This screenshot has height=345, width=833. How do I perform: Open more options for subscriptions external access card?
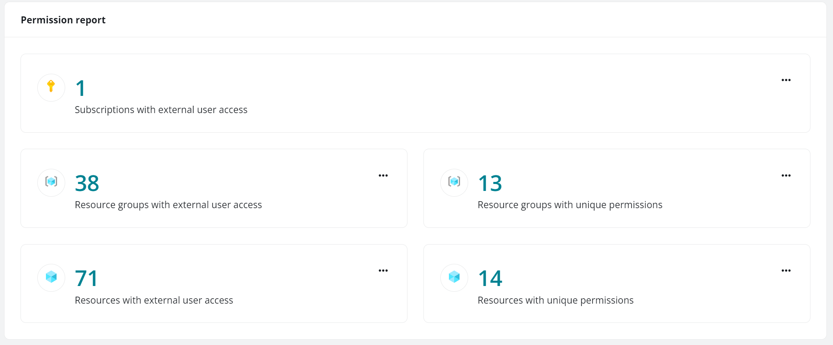click(786, 80)
